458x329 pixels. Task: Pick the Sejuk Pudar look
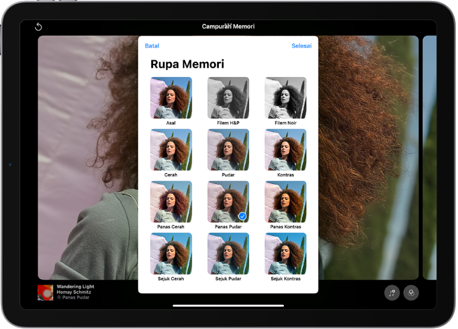point(228,253)
